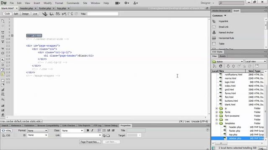Switch Properties to CSS mode
Viewport: 268px width, 150px height.
pyautogui.click(x=7, y=135)
